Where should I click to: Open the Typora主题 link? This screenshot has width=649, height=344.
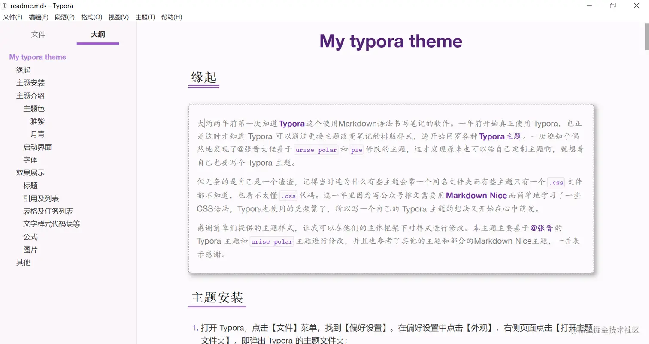[500, 136]
